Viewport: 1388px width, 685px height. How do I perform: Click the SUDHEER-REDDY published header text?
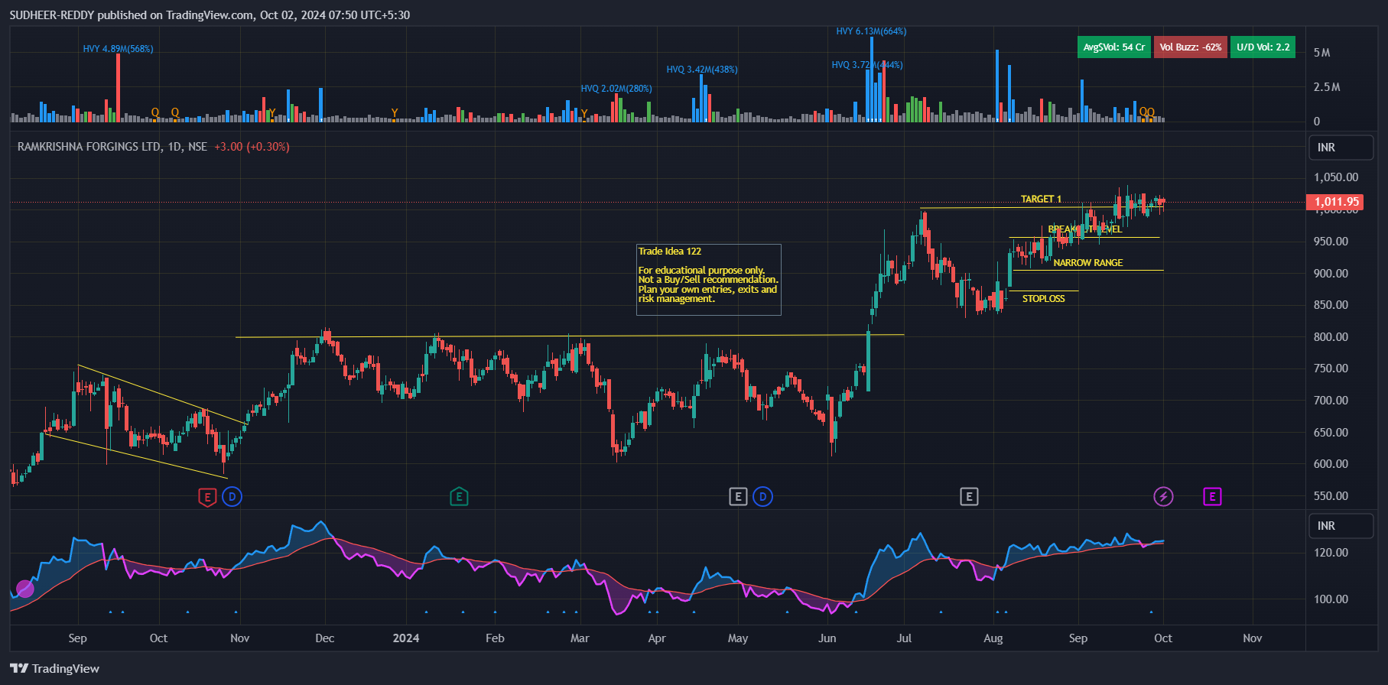pyautogui.click(x=210, y=15)
